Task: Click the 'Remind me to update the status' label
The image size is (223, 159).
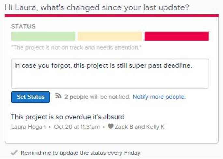Action: click(x=64, y=153)
